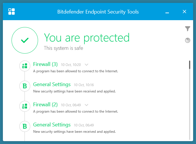The image size is (196, 144).
Task: Minimize the Bitdefender window
Action: 167,12
